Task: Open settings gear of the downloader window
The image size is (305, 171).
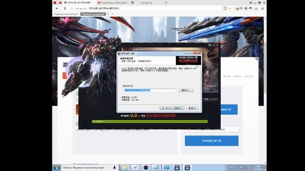Action: tap(210, 45)
